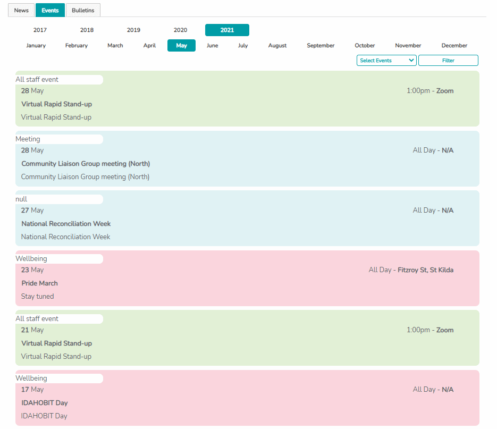Expand the Select Events dropdown
The image size is (497, 429).
[x=386, y=61]
